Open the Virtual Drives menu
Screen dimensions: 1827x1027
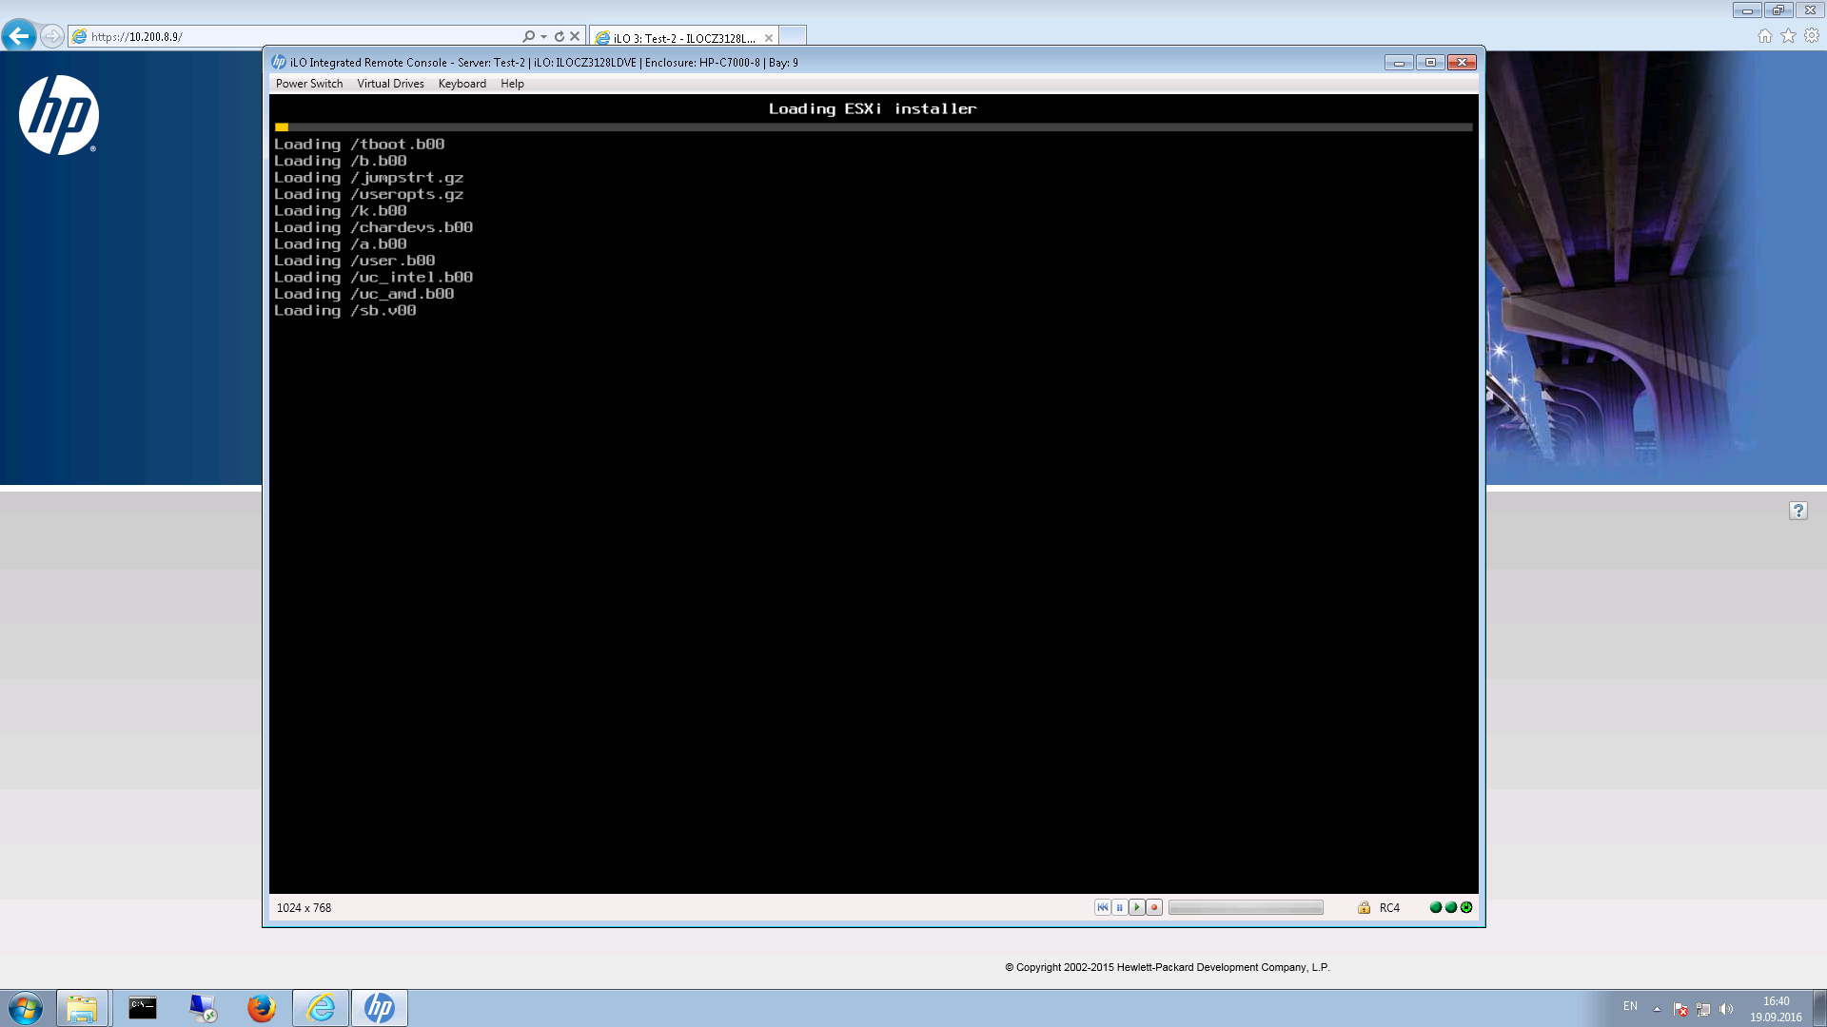coord(390,84)
